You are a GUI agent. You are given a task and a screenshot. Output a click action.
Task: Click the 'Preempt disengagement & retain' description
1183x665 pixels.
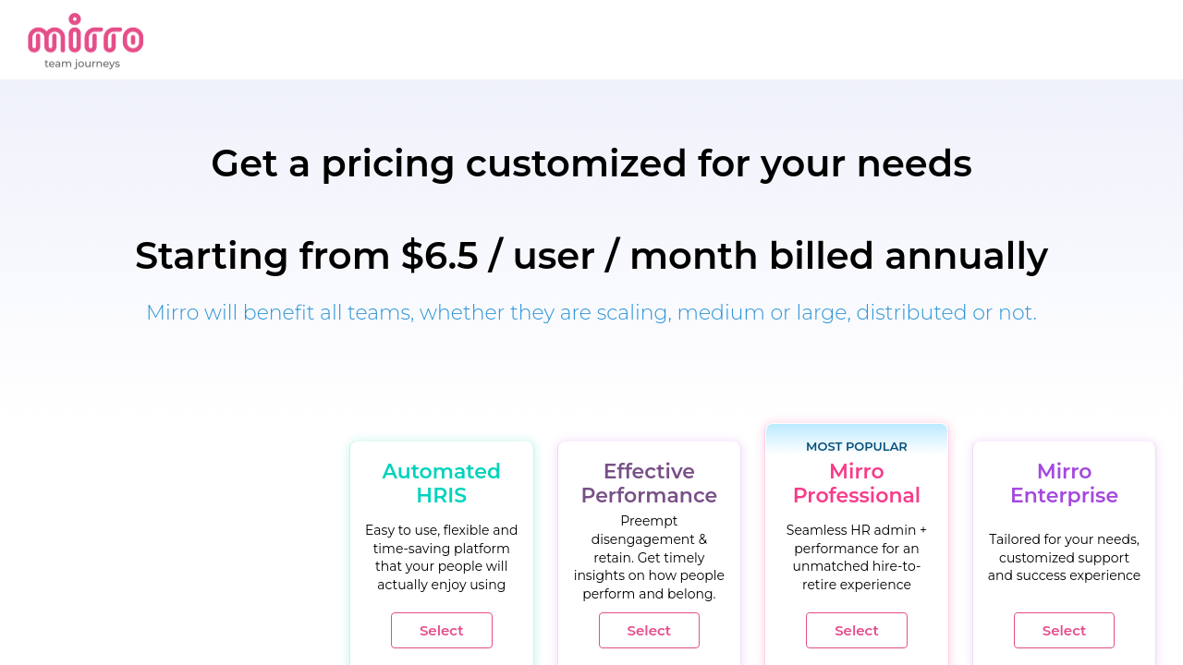[649, 557]
